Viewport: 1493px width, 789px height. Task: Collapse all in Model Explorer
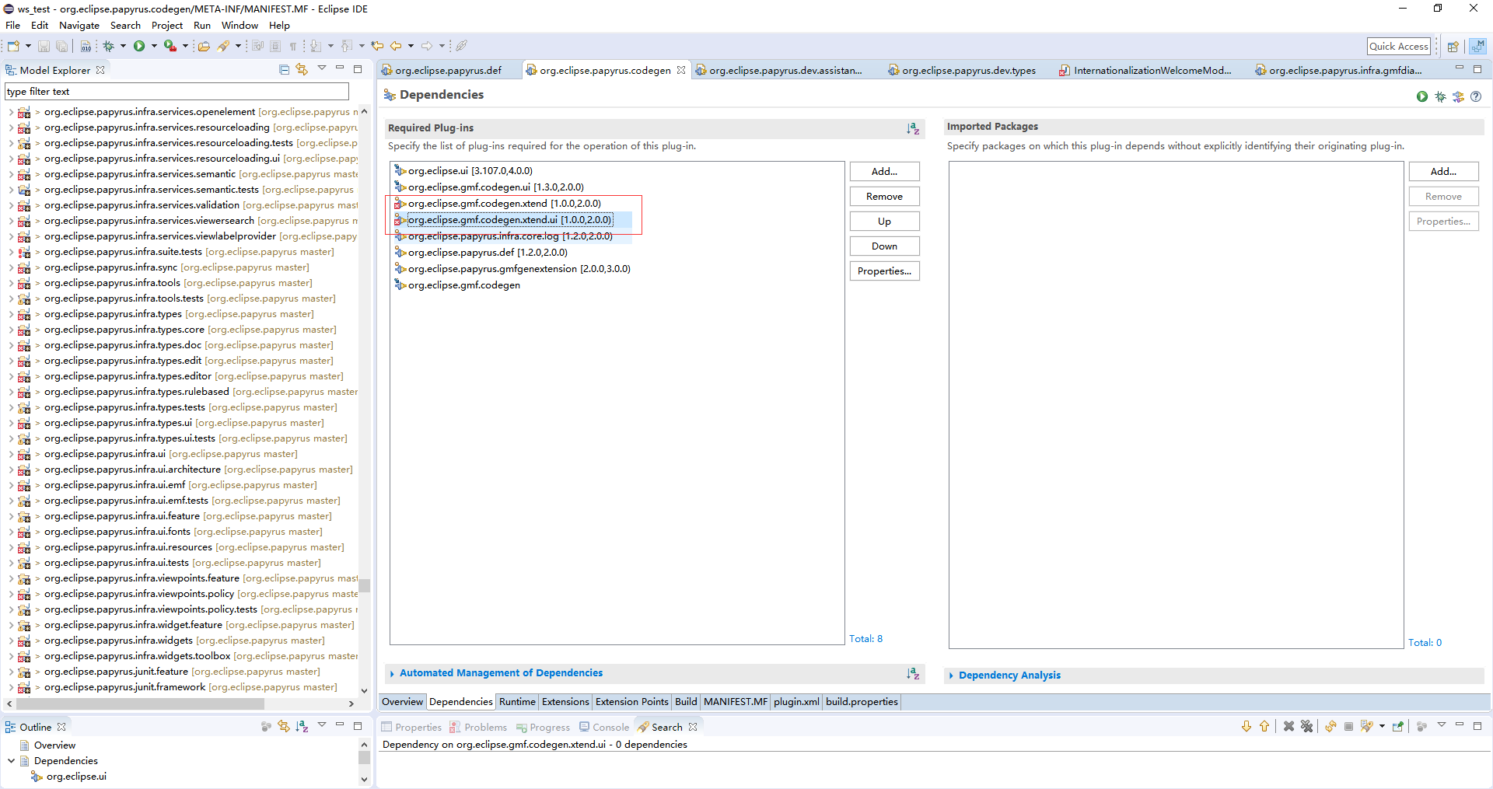click(x=284, y=70)
